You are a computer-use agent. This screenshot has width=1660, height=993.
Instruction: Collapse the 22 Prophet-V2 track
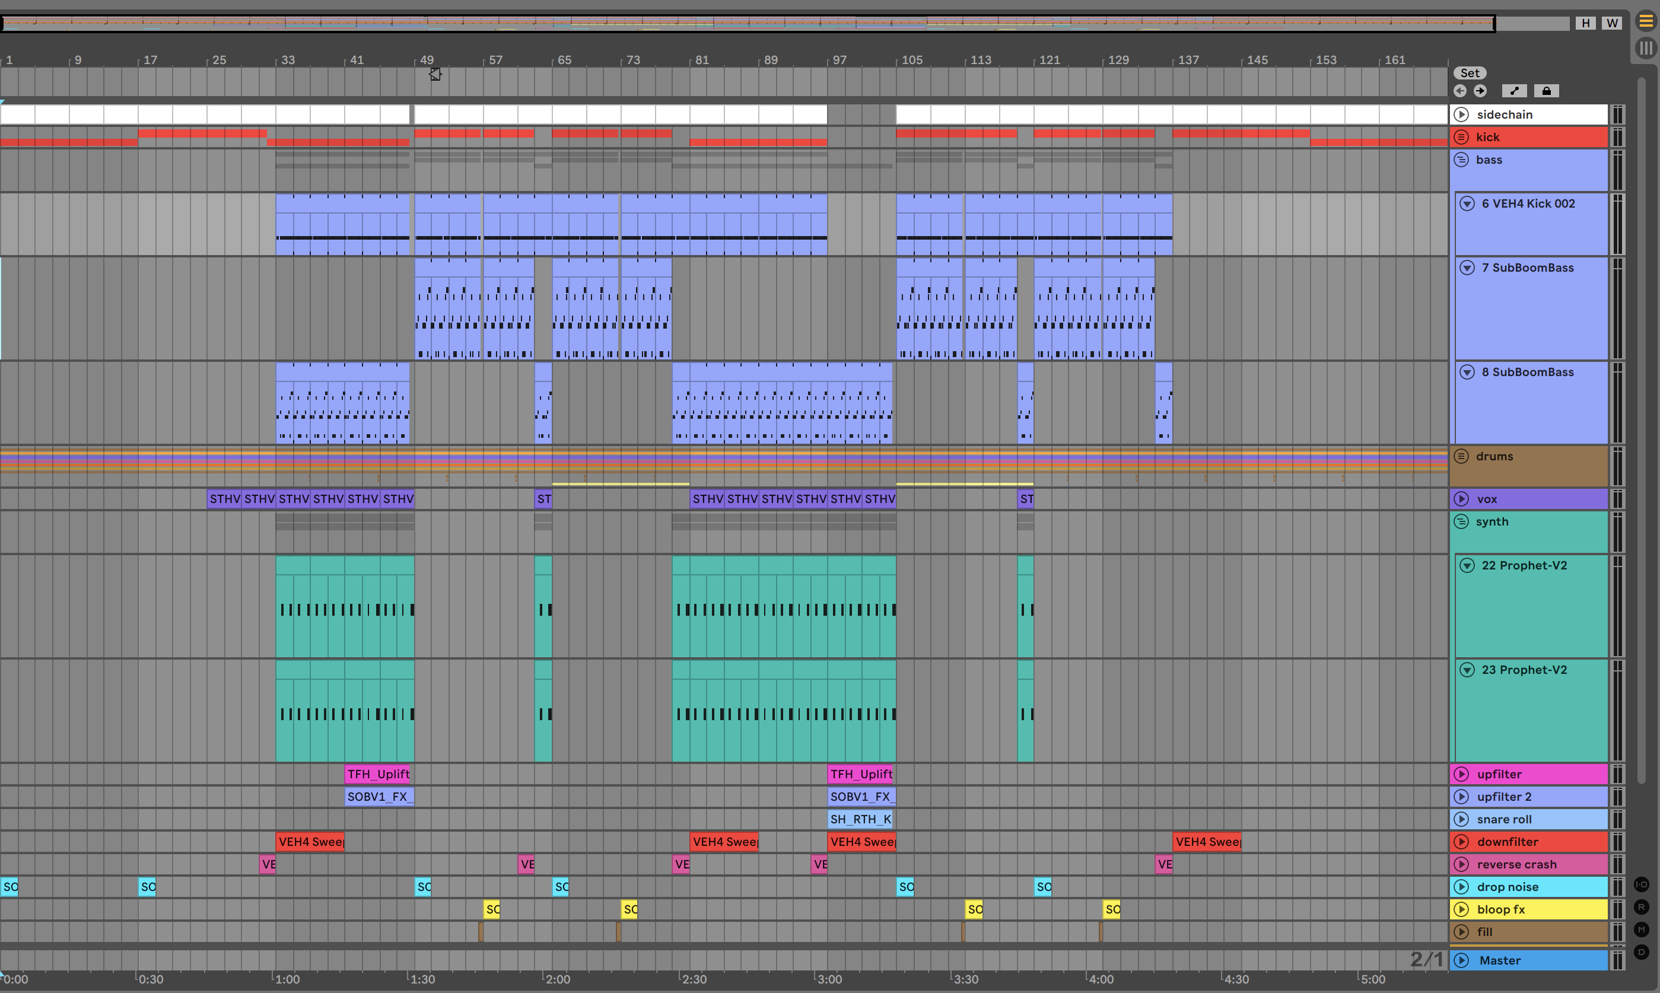pos(1467,565)
